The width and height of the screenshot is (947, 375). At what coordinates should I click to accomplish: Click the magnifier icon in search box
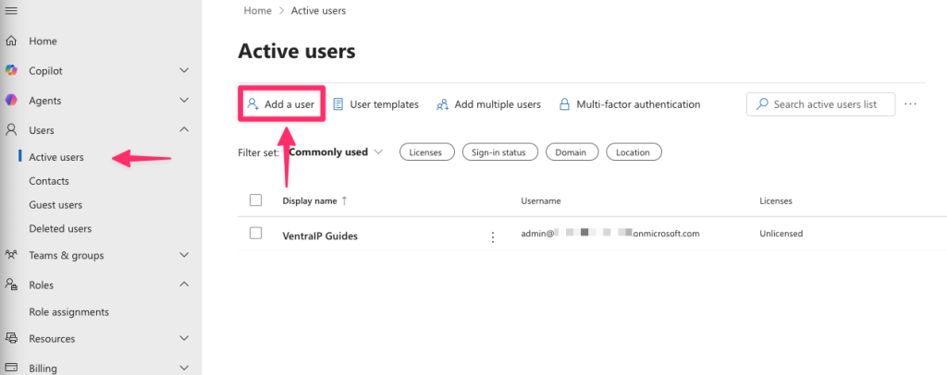click(x=763, y=104)
